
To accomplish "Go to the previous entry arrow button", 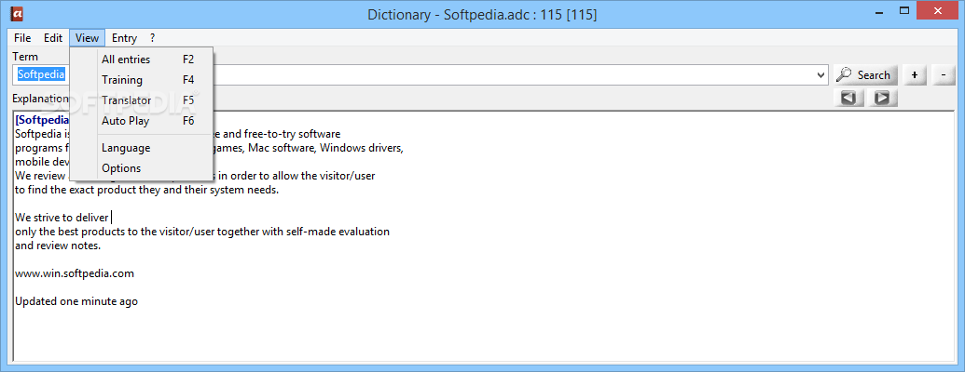I will [x=848, y=98].
